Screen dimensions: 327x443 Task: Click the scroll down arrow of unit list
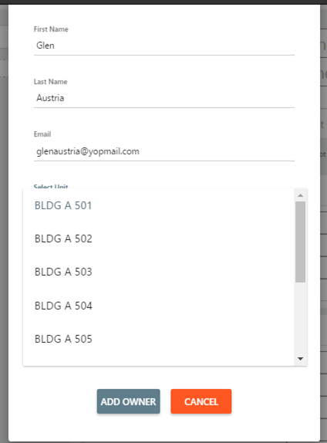[x=301, y=359]
